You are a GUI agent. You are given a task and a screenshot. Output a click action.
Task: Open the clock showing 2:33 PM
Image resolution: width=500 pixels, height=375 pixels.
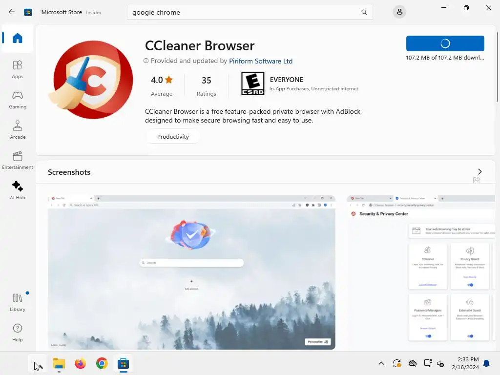pos(465,363)
